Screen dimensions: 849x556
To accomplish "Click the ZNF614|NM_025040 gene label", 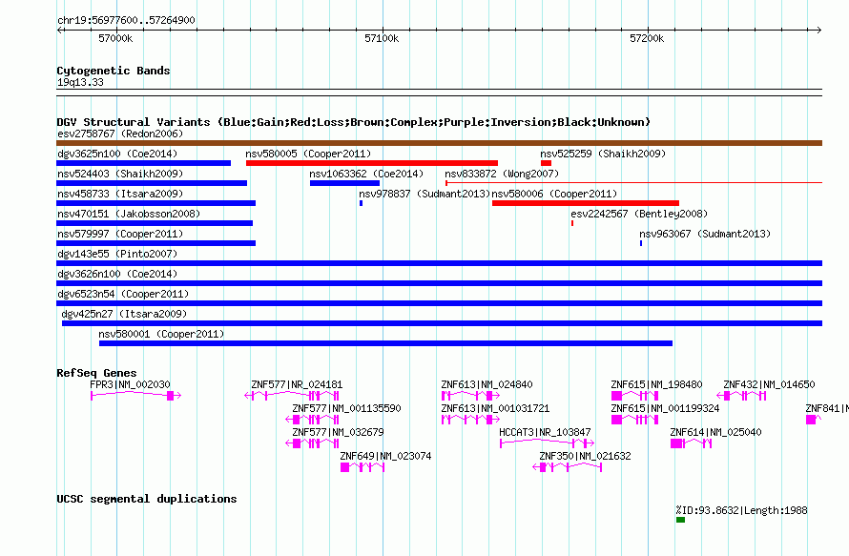I will (x=715, y=432).
